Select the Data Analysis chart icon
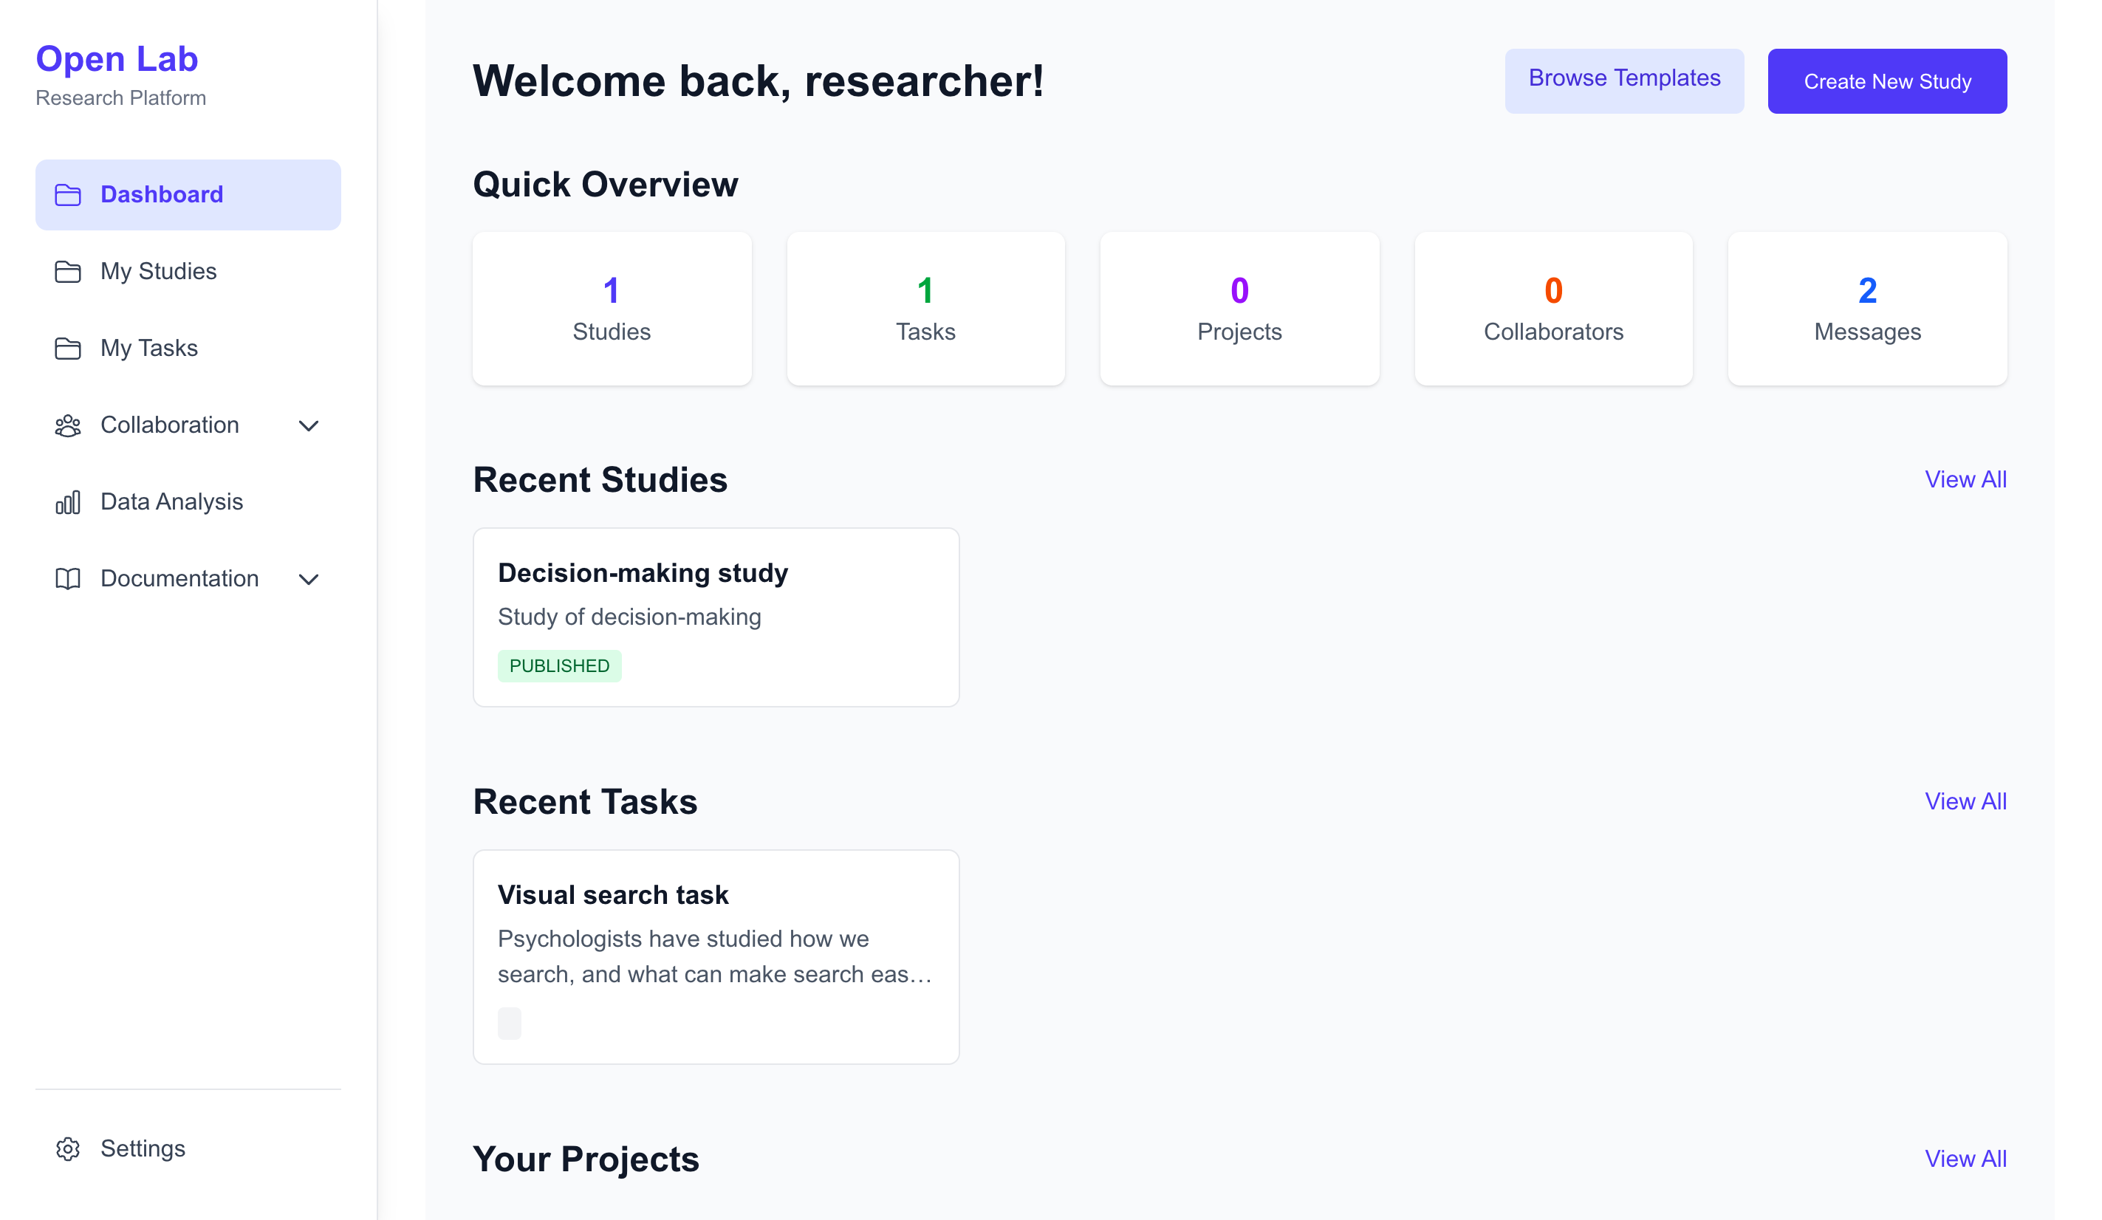This screenshot has width=2102, height=1220. click(x=67, y=501)
